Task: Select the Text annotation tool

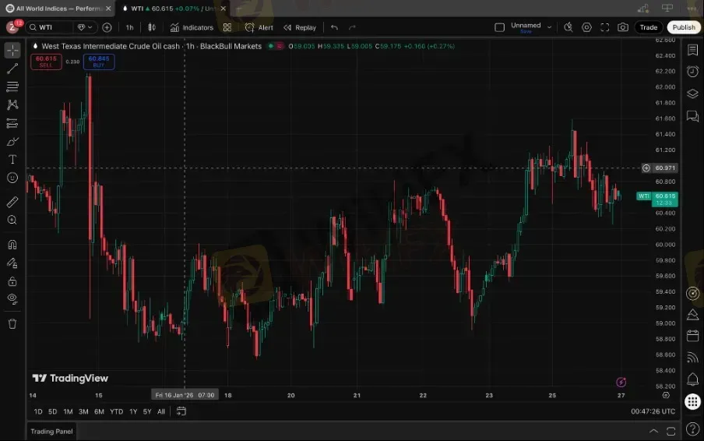Action: [x=12, y=159]
